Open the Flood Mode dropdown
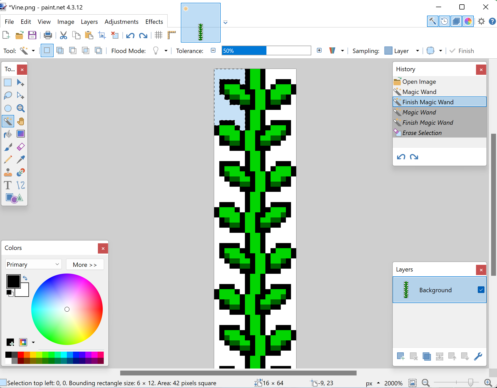The image size is (497, 388). (x=166, y=51)
